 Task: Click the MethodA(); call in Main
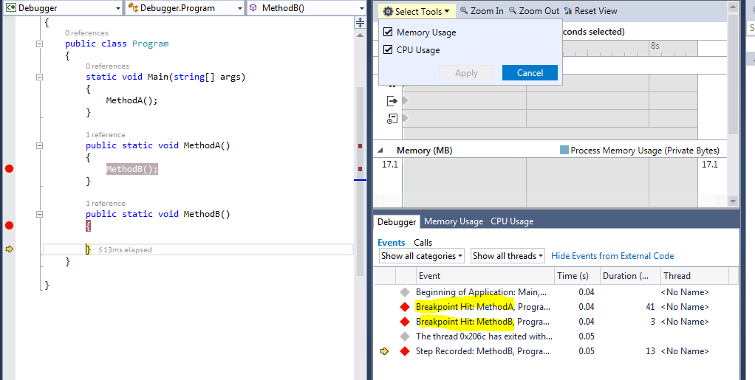point(132,100)
